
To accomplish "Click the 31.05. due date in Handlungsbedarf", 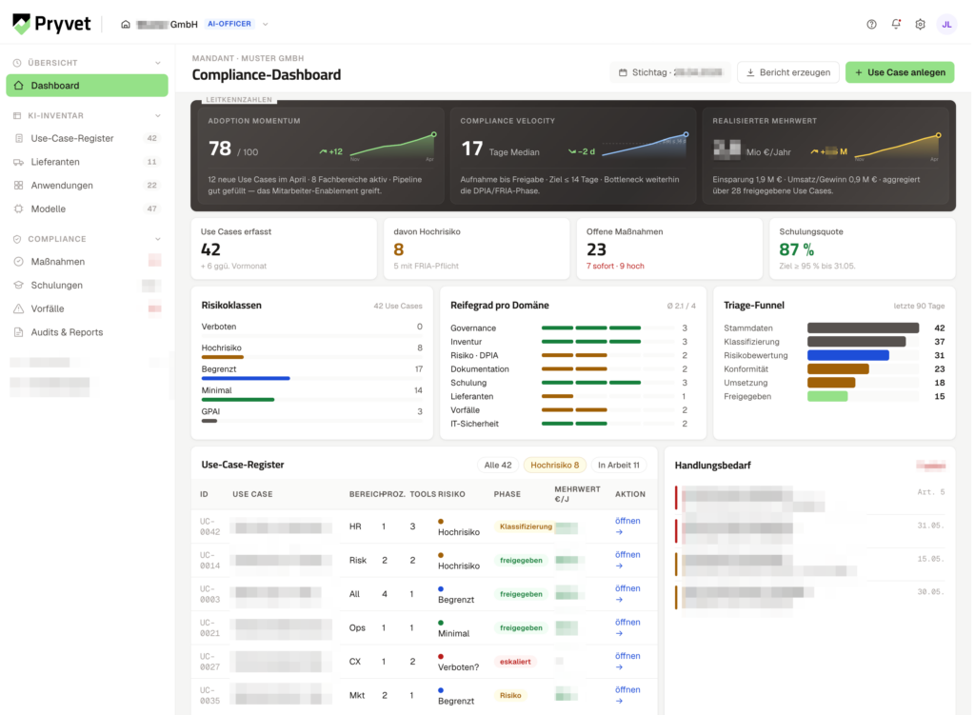I will pyautogui.click(x=931, y=526).
